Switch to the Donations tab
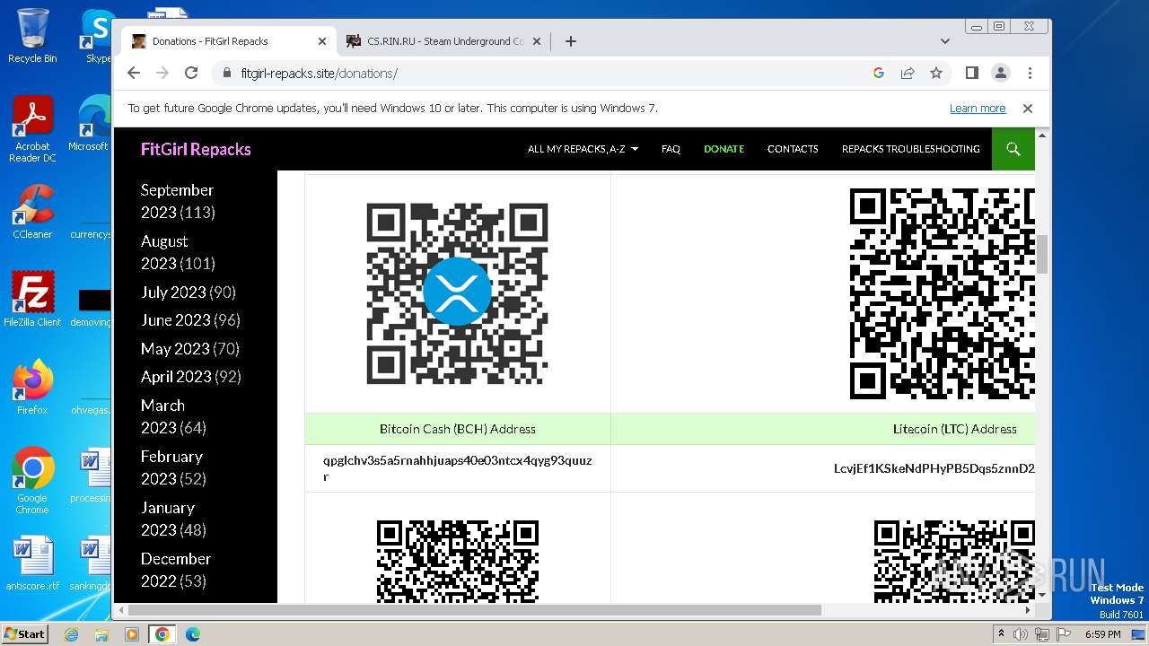This screenshot has height=646, width=1149. 229,41
